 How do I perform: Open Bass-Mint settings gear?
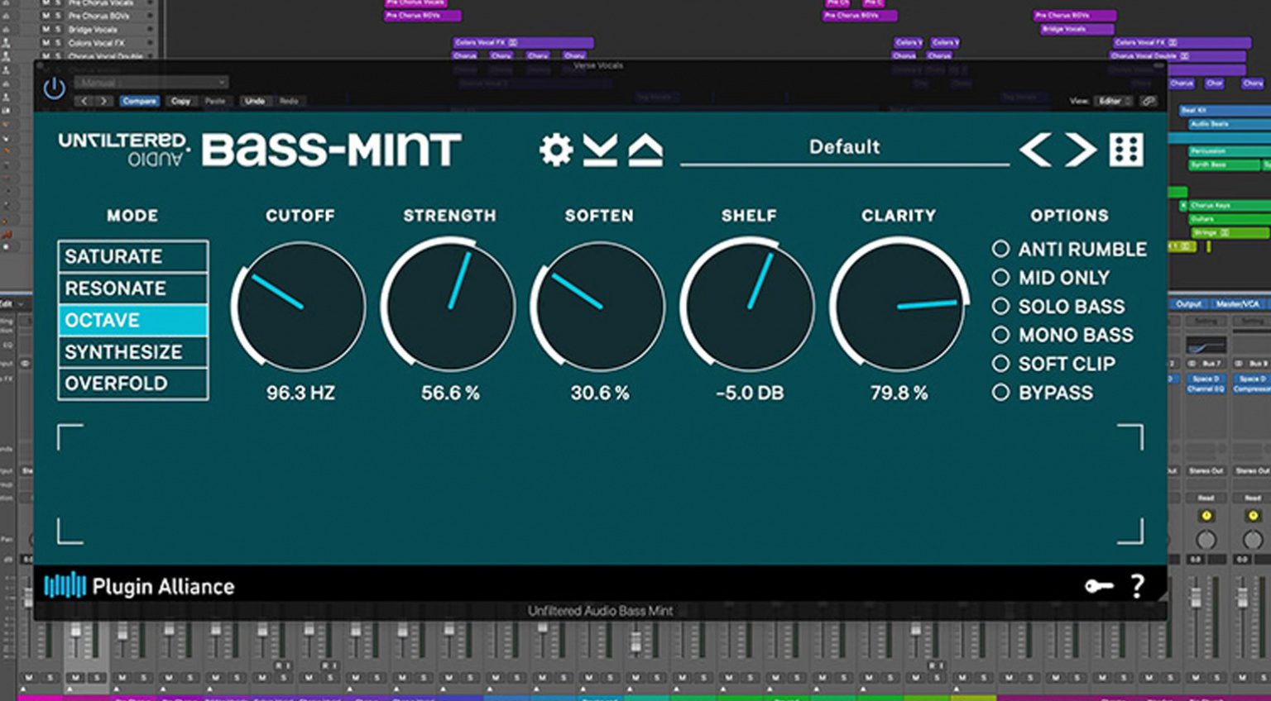[x=555, y=150]
